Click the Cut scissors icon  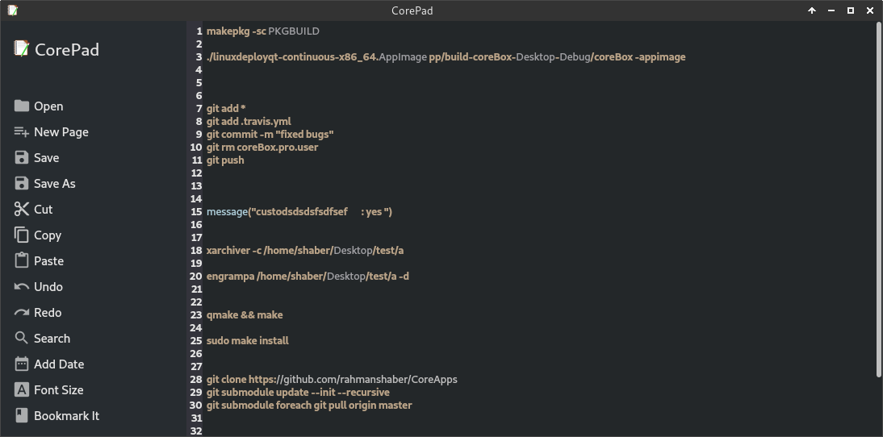pyautogui.click(x=22, y=209)
